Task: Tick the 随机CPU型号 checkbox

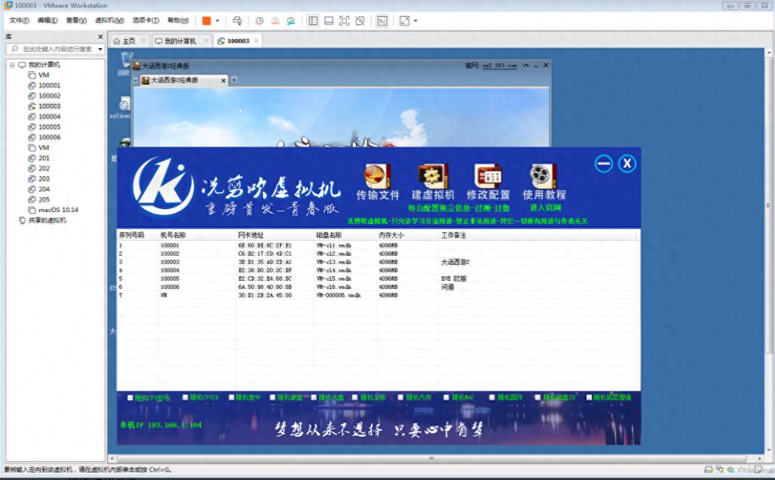Action: click(x=130, y=397)
